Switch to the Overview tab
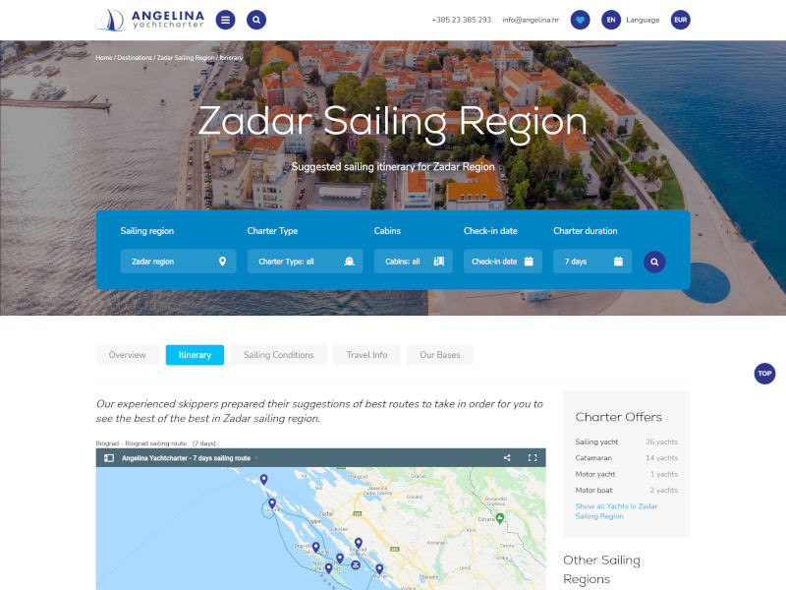Image resolution: width=786 pixels, height=590 pixels. click(x=128, y=355)
